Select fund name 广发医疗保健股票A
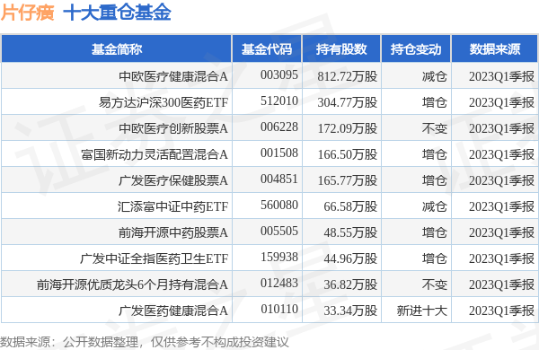The height and width of the screenshot is (350, 539). click(x=173, y=180)
